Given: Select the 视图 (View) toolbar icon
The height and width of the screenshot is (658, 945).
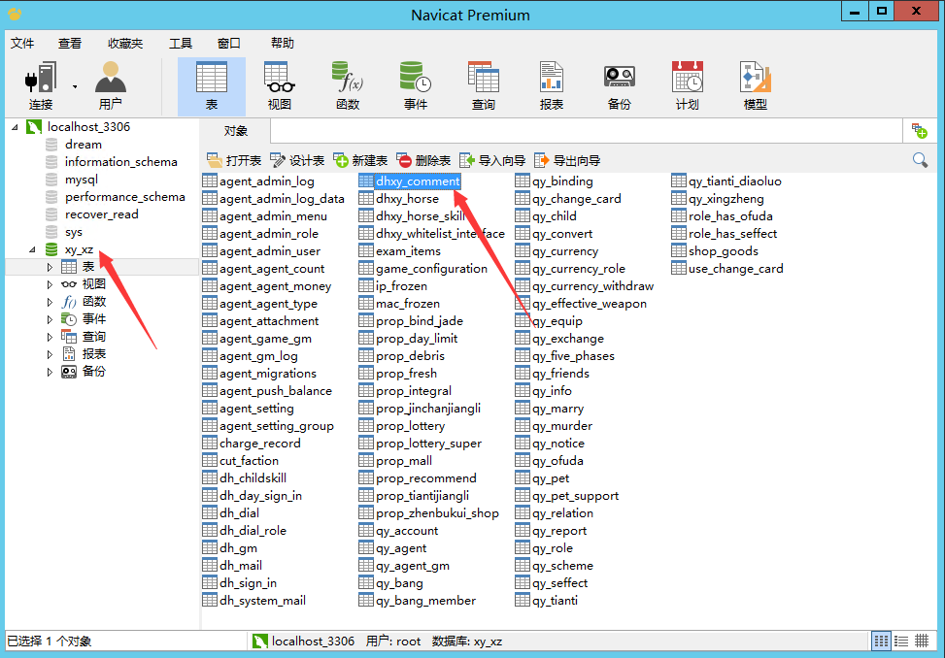Looking at the screenshot, I should click(x=279, y=78).
